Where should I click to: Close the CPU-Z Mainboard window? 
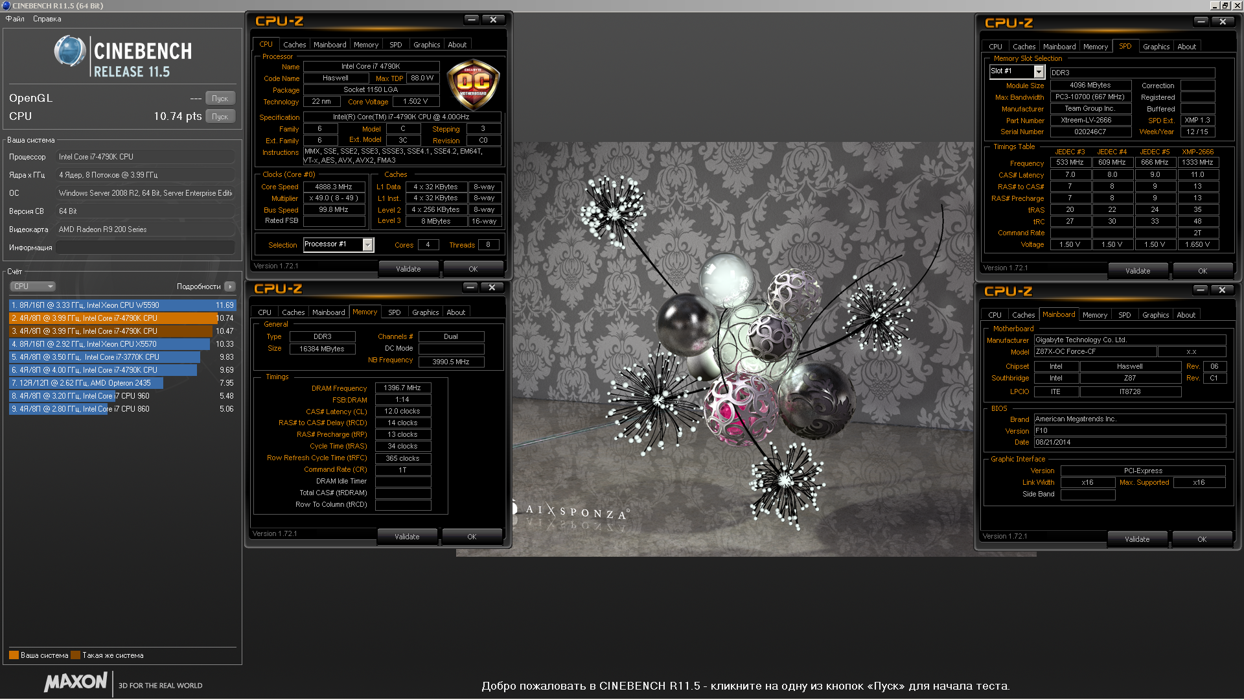tap(1222, 290)
